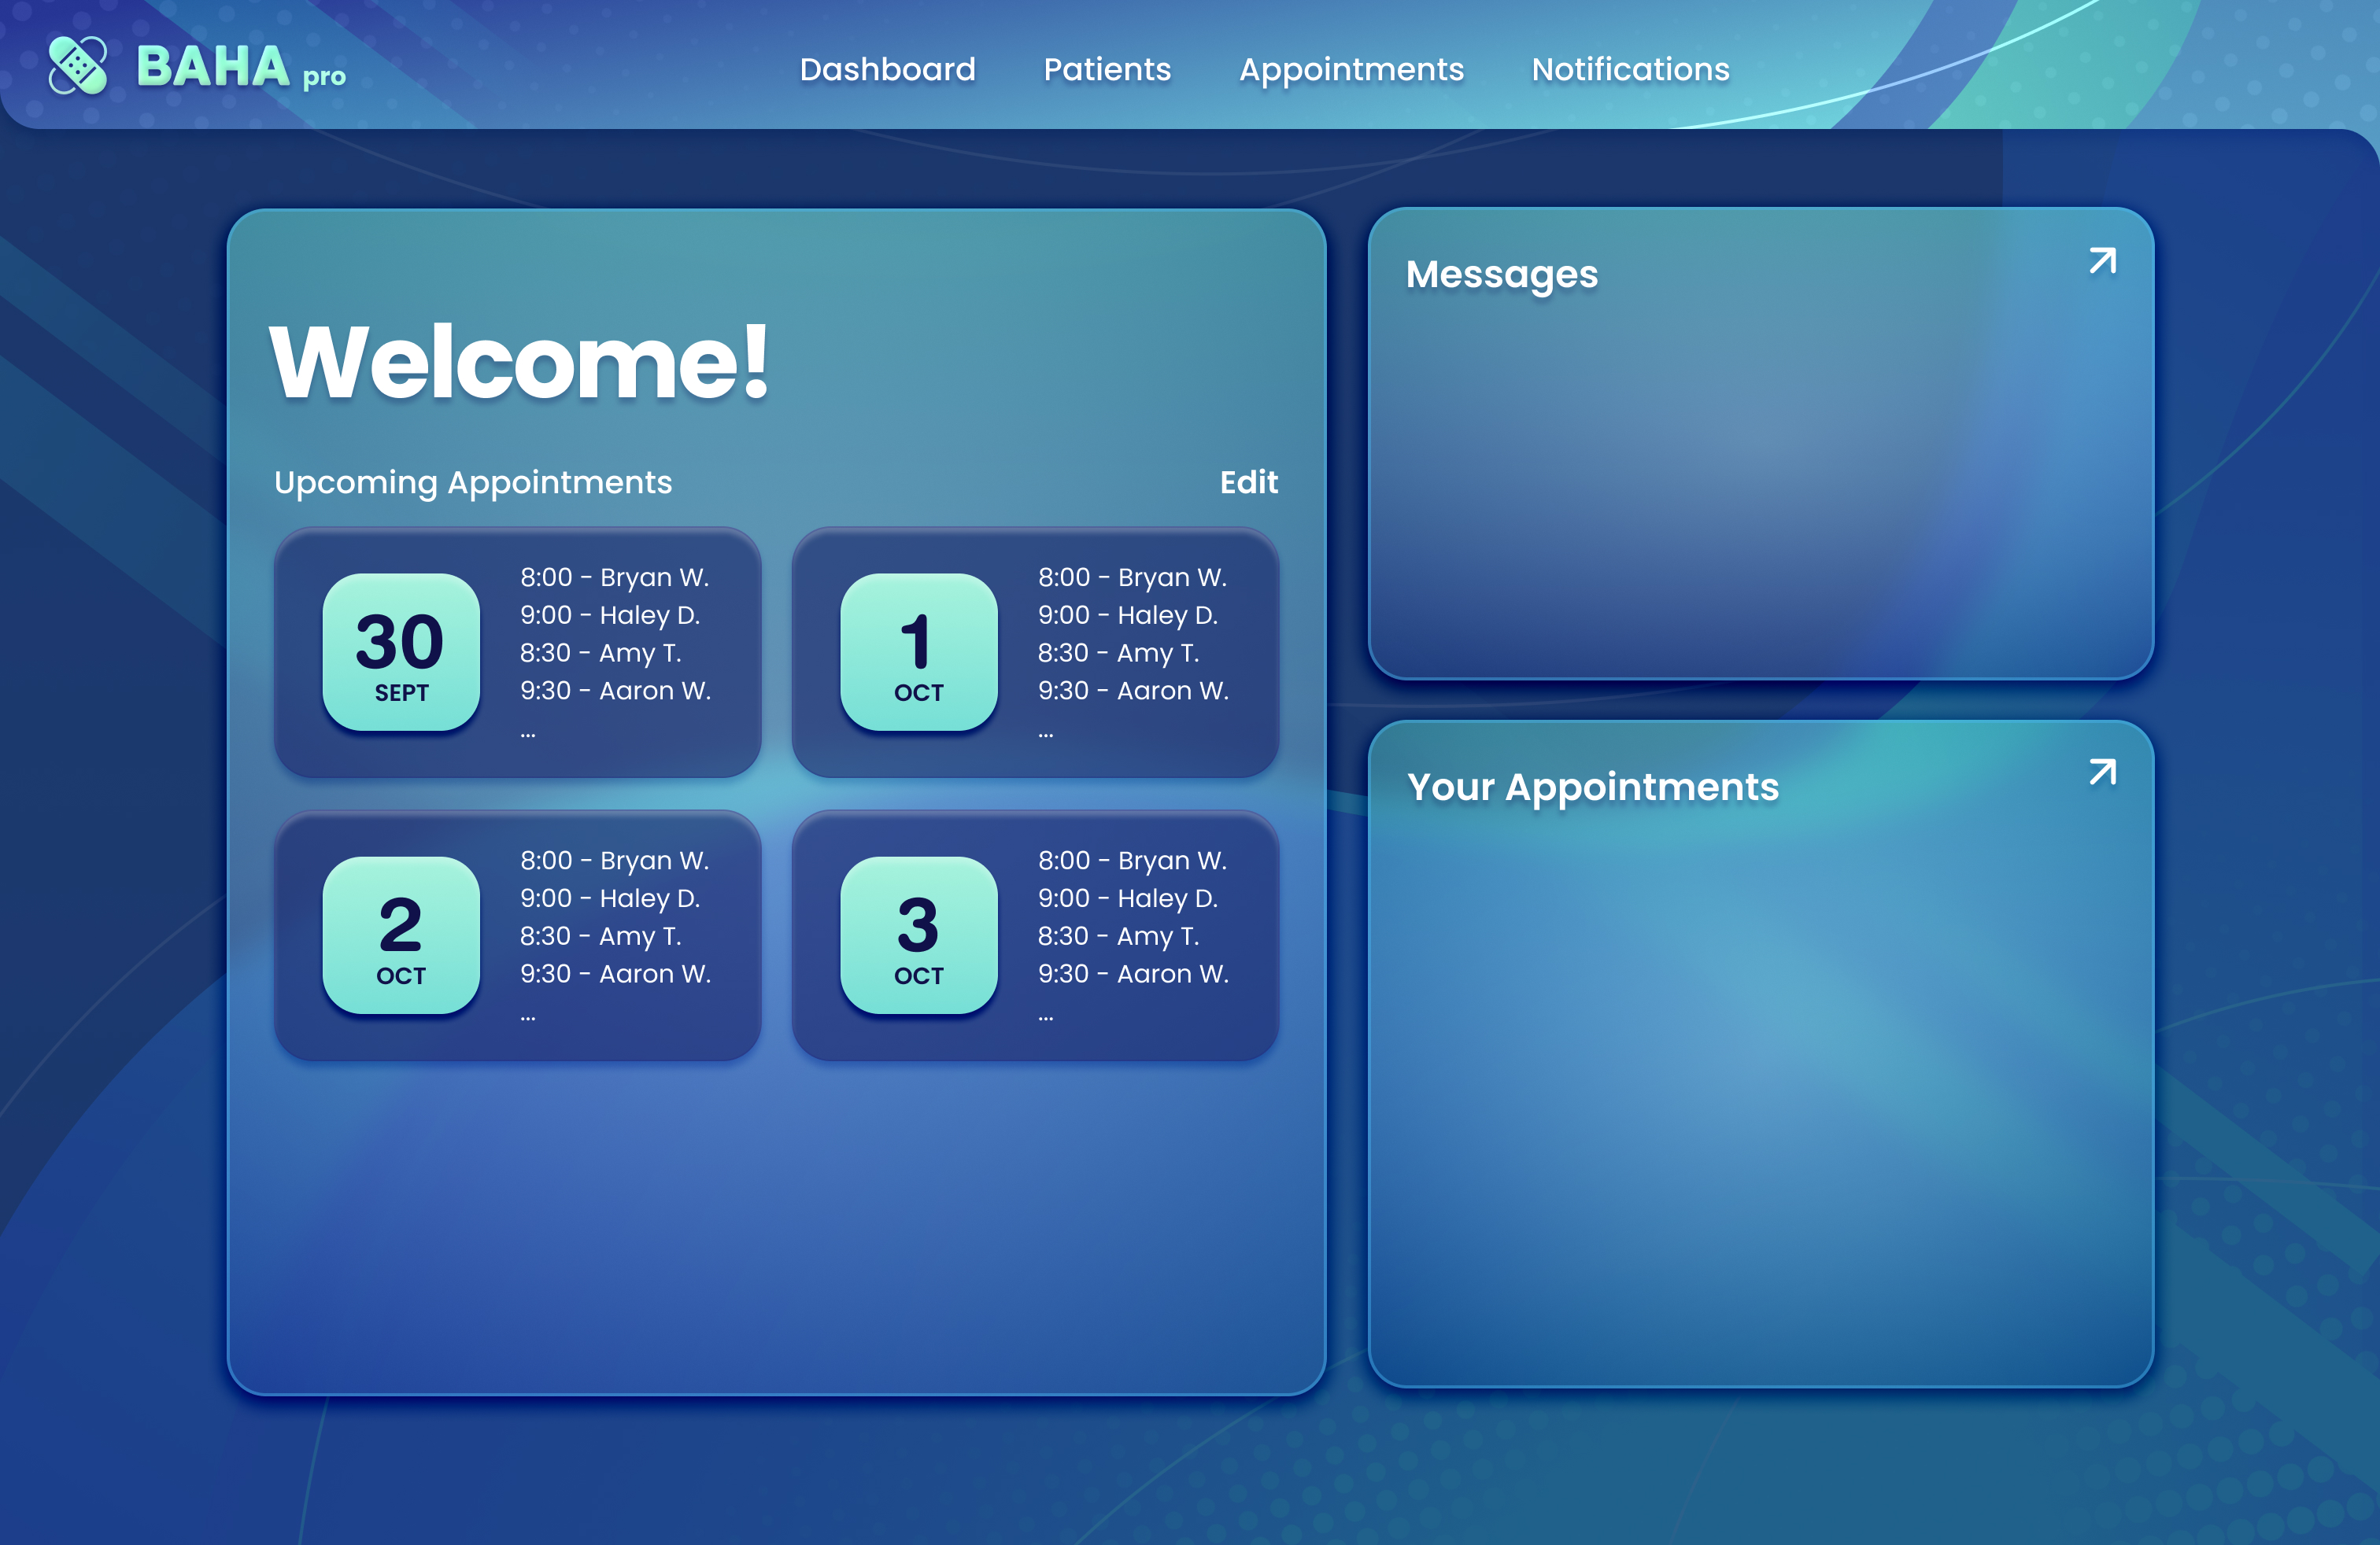Expand ellipsis on 1 Oct card
2380x1545 pixels.
click(1045, 735)
